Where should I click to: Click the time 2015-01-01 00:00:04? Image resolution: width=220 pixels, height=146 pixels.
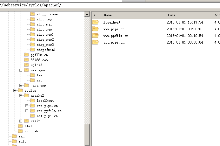click(185, 42)
